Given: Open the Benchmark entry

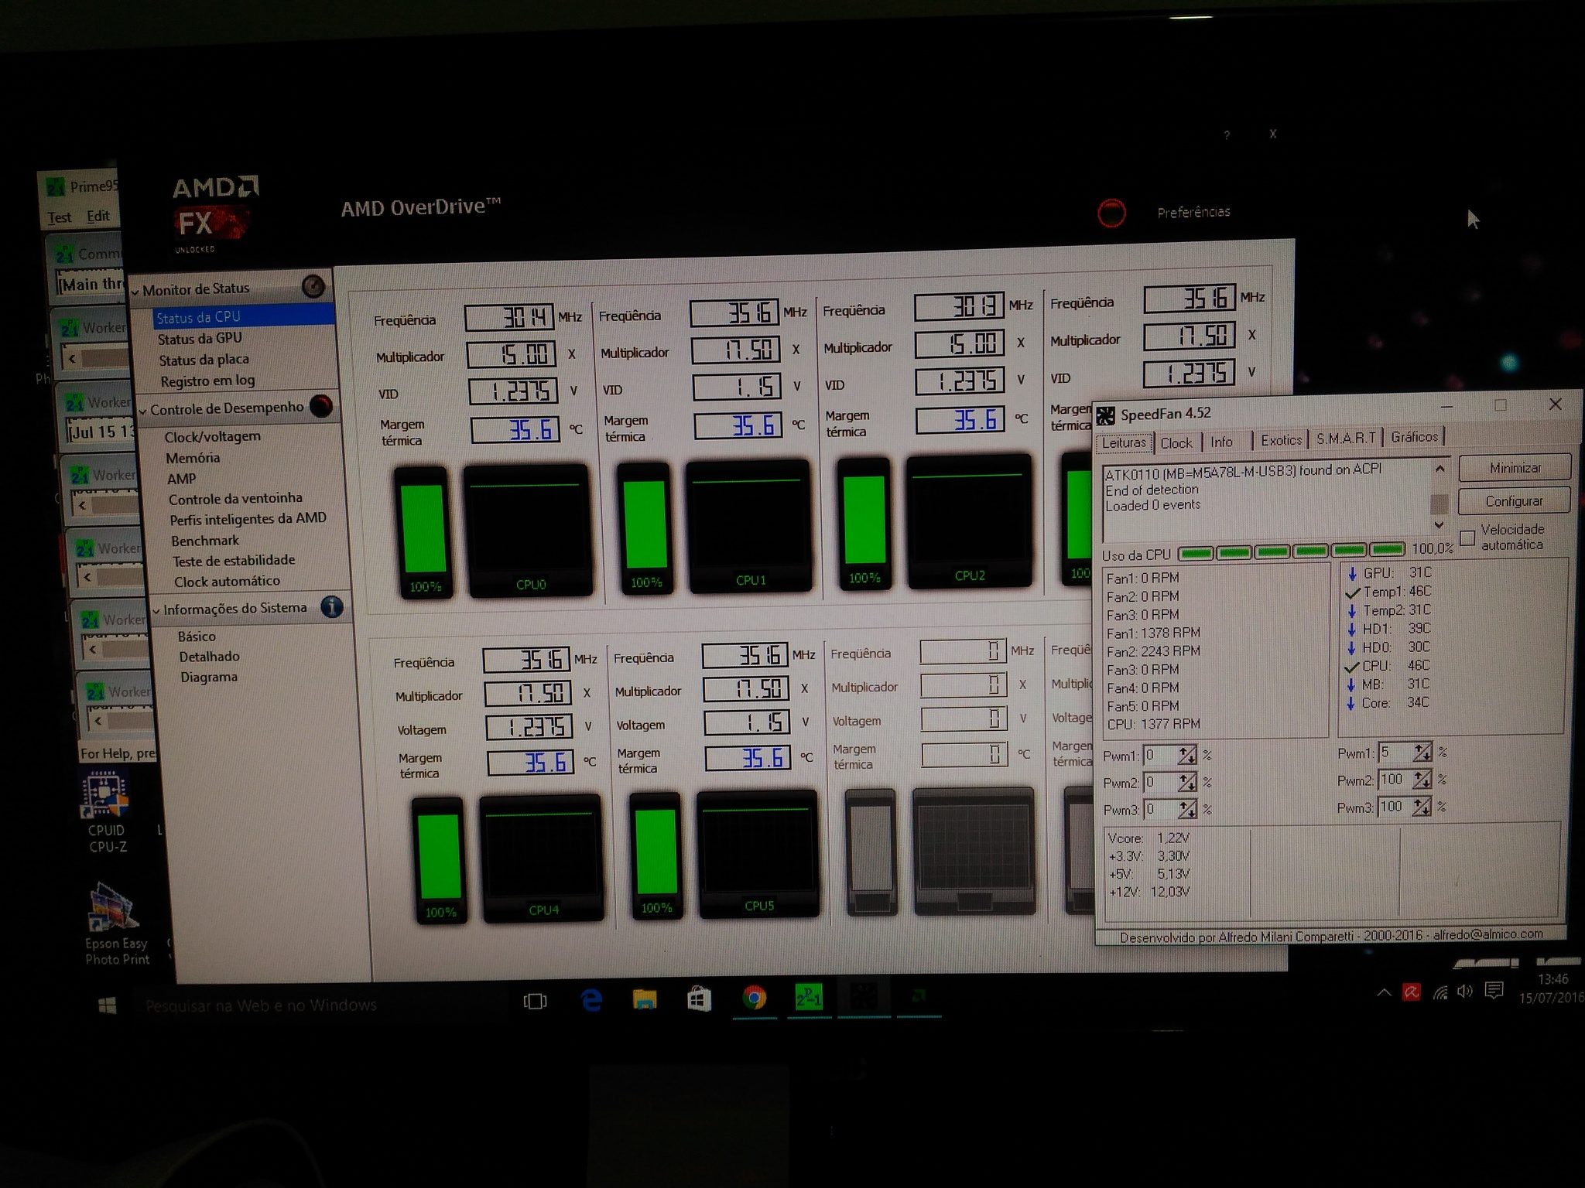Looking at the screenshot, I should click(x=205, y=541).
